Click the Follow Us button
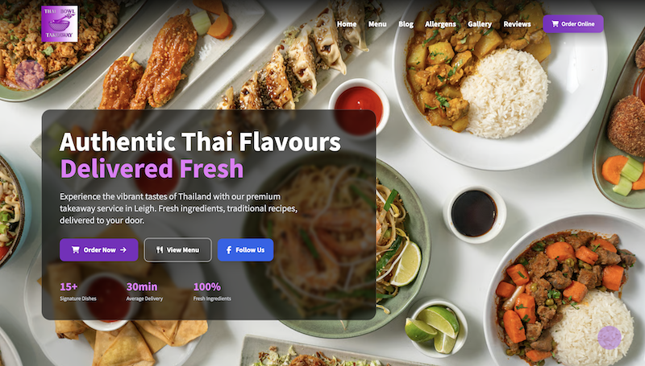645x366 pixels. [245, 250]
